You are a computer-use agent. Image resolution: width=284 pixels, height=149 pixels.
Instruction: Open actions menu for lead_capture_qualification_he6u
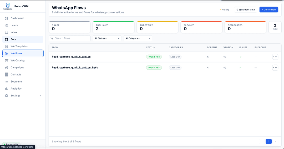275,68
